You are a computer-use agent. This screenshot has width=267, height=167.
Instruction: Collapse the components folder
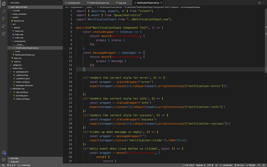click(x=35, y=41)
